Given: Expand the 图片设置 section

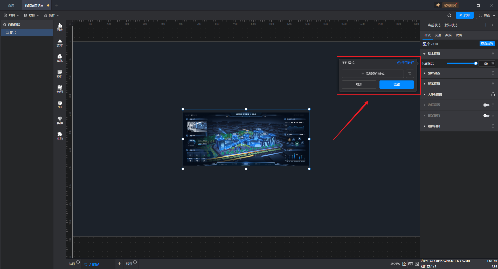Looking at the screenshot, I should coord(424,73).
